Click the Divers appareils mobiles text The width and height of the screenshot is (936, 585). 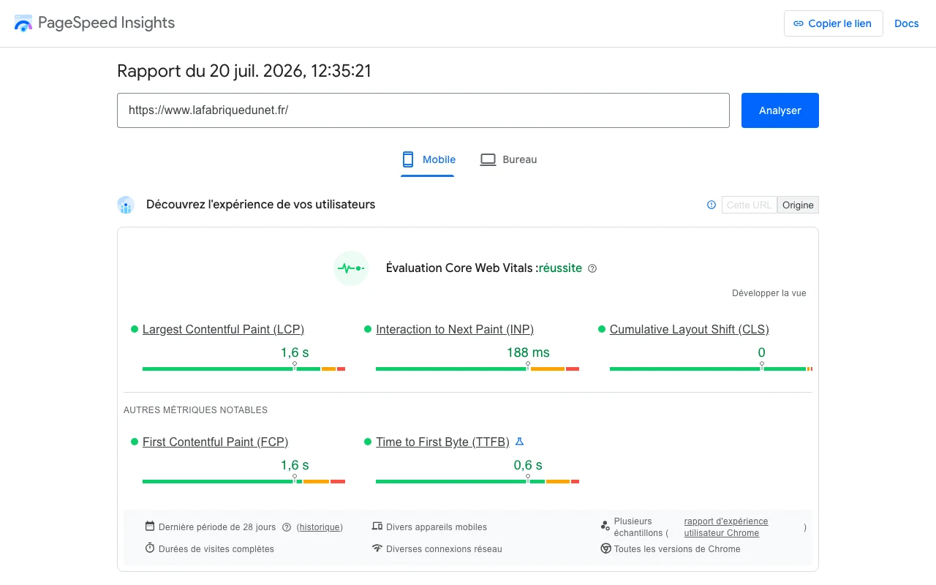(x=437, y=527)
